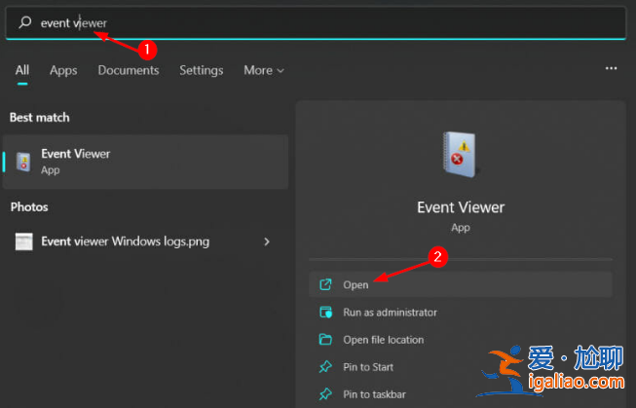
Task: Click the shield icon for Run as administrator
Action: 325,313
